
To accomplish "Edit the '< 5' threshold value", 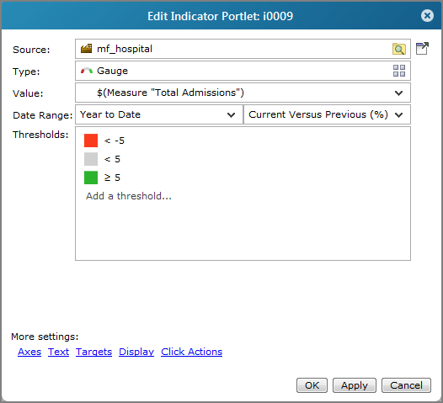I will (113, 159).
